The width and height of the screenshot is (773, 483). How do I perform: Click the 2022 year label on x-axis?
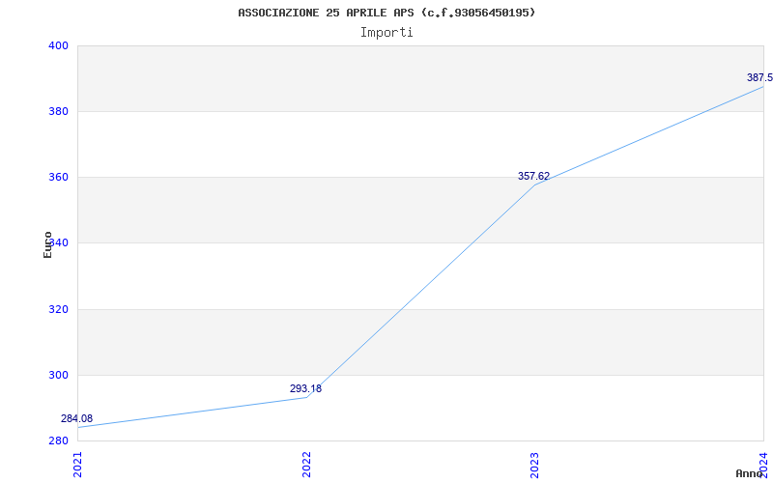click(307, 464)
